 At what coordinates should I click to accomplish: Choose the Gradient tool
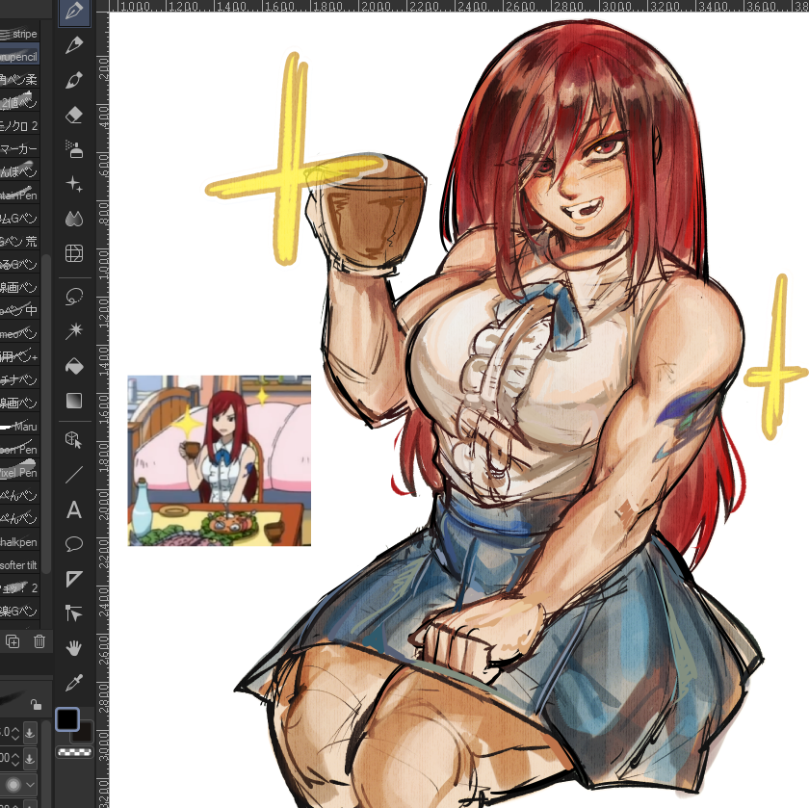[x=74, y=401]
